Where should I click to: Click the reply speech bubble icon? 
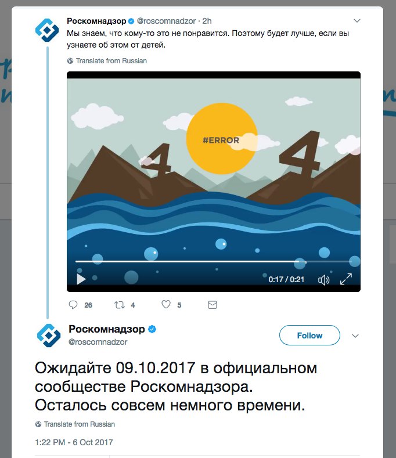73,305
